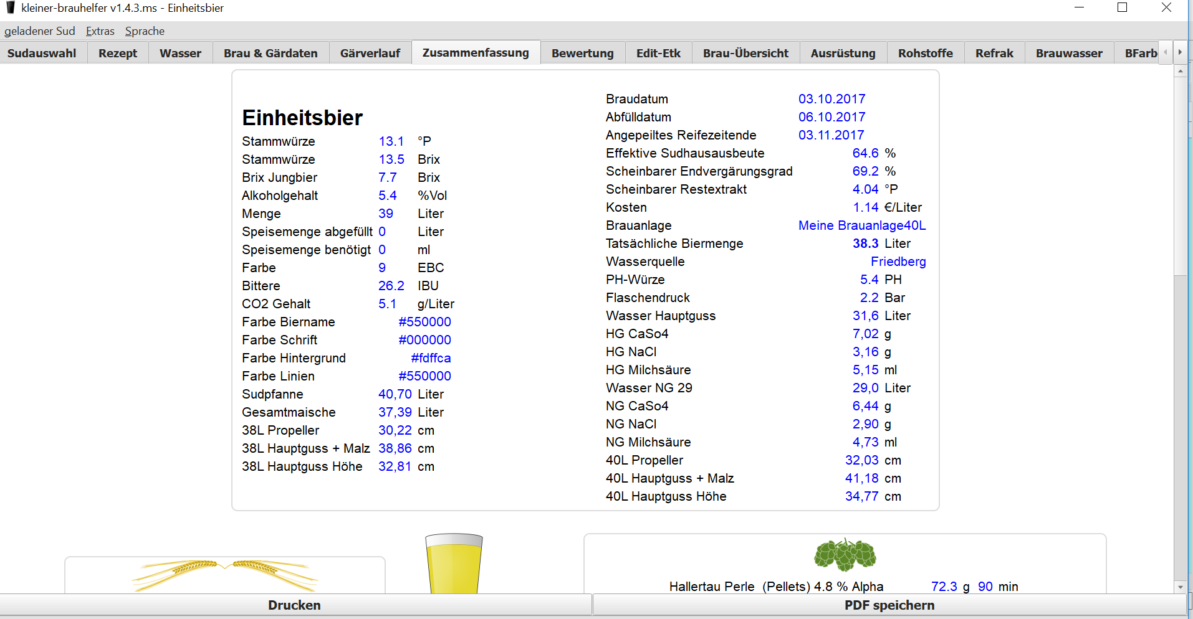This screenshot has height=619, width=1193.
Task: Click the yellow beer glass image
Action: (454, 564)
